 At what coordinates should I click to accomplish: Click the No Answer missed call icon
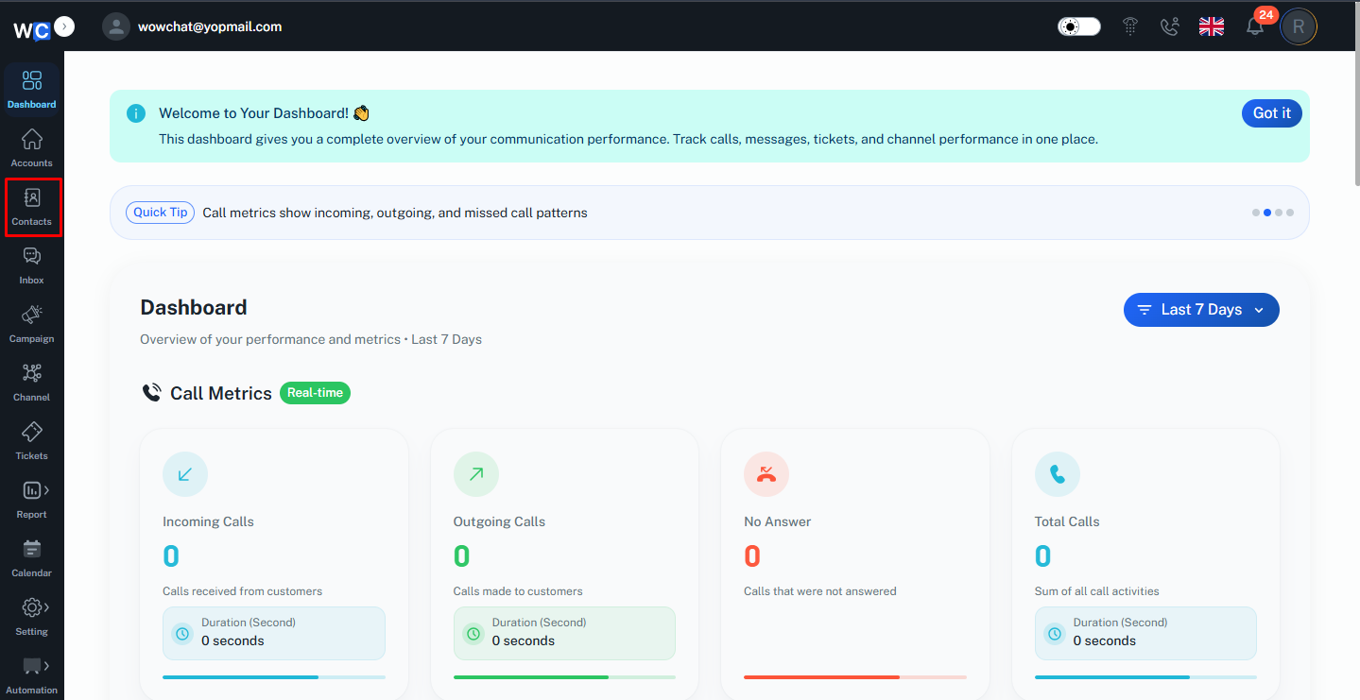coord(766,474)
